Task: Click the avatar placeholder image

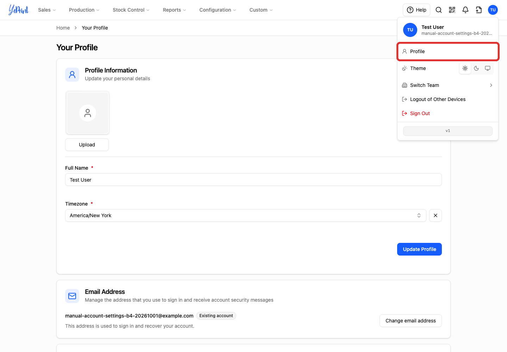Action: 87,113
